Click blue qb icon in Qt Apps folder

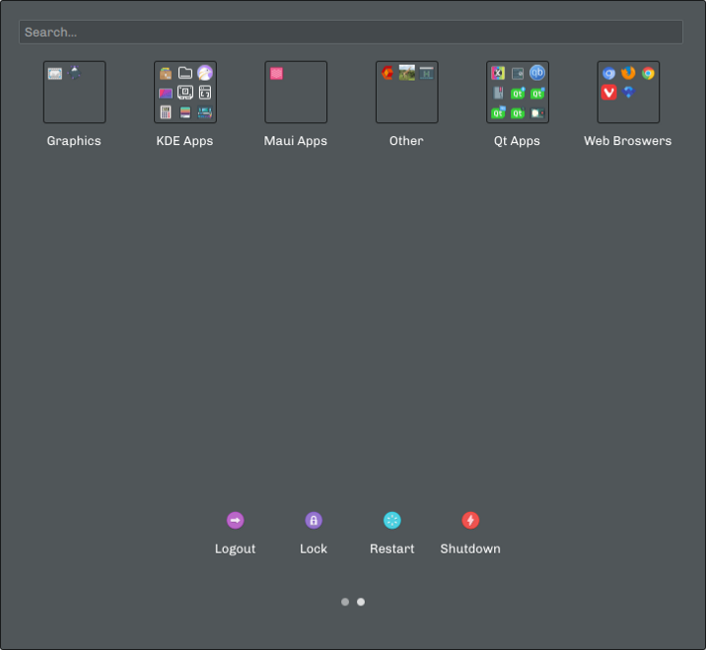[537, 73]
